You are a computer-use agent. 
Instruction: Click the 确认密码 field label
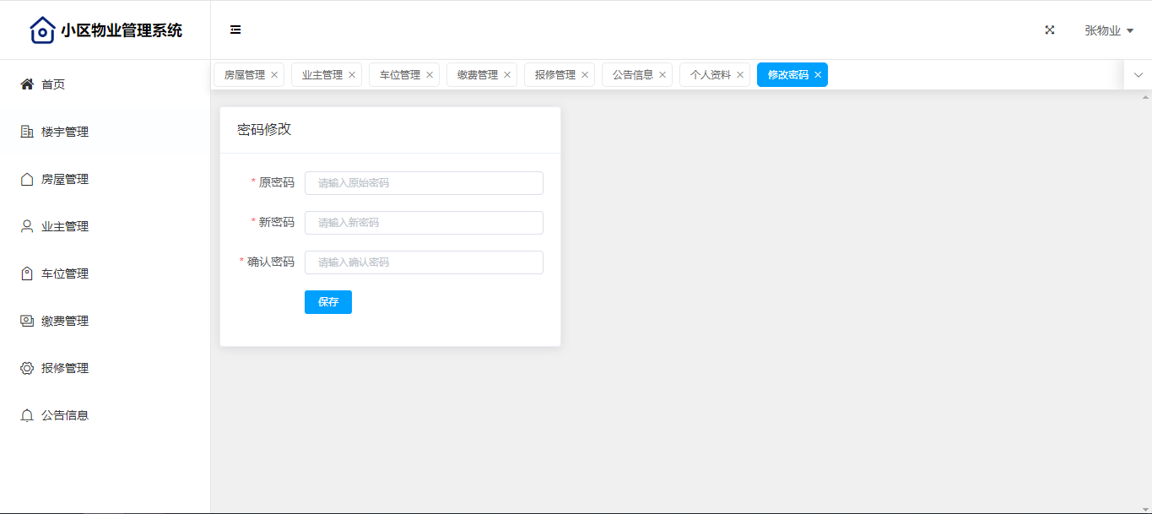tap(271, 262)
